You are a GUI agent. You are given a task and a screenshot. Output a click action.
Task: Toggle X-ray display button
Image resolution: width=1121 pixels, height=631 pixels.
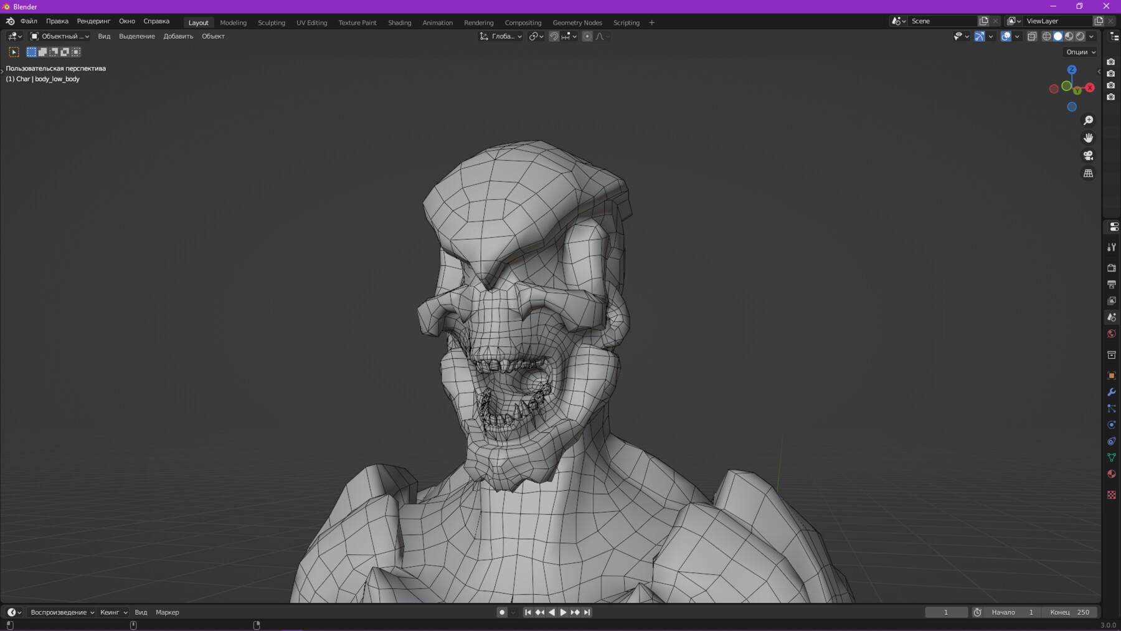[1032, 37]
